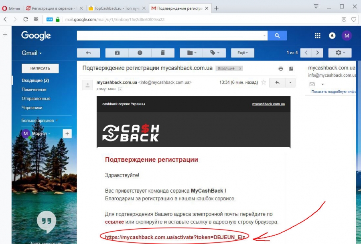
Task: Close the Подтверждение регистрации browser tab
Action: [x=207, y=8]
